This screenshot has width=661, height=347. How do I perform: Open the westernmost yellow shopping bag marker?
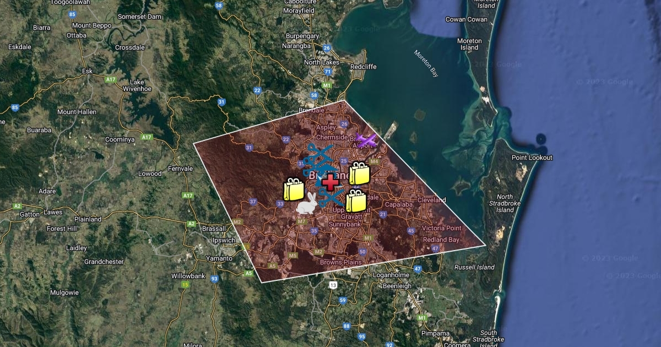[293, 190]
